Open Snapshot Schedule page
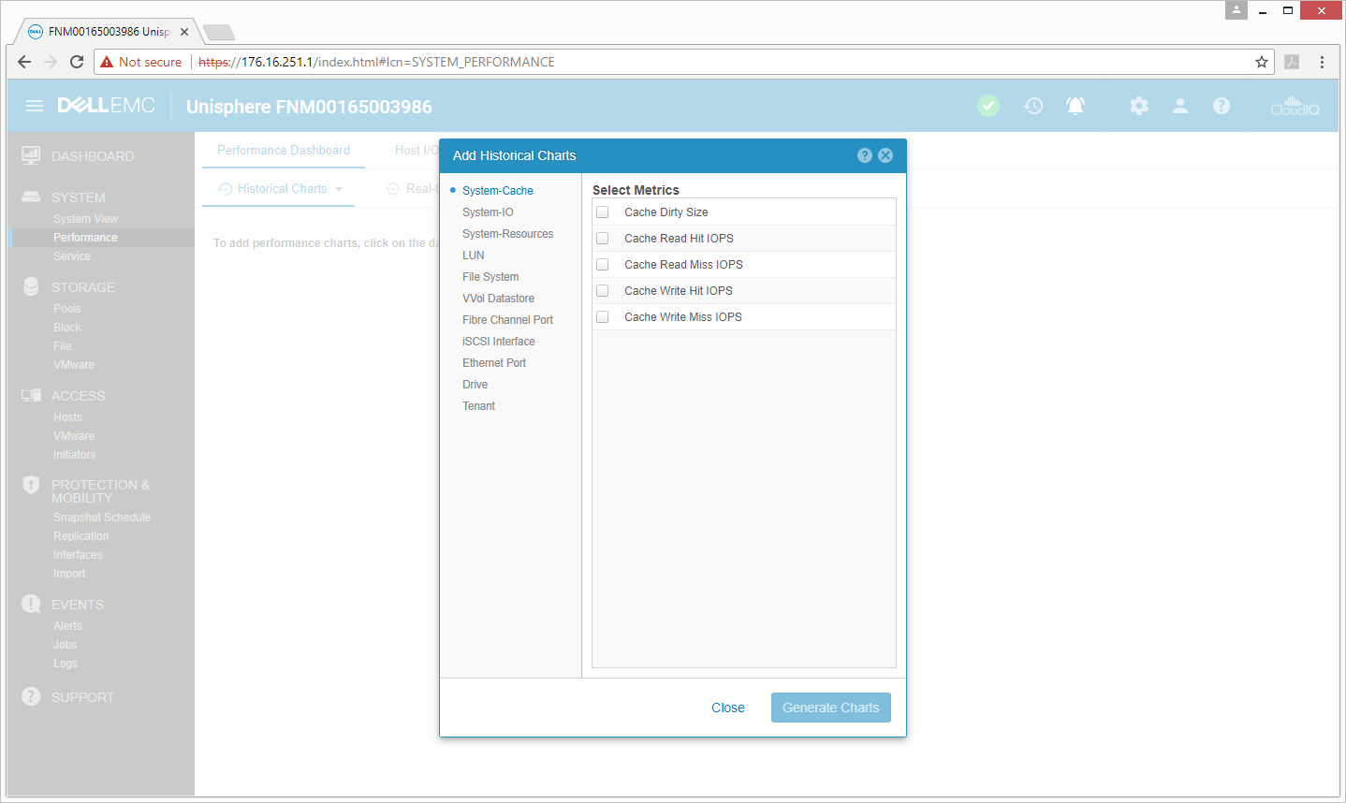Image resolution: width=1346 pixels, height=803 pixels. [102, 518]
